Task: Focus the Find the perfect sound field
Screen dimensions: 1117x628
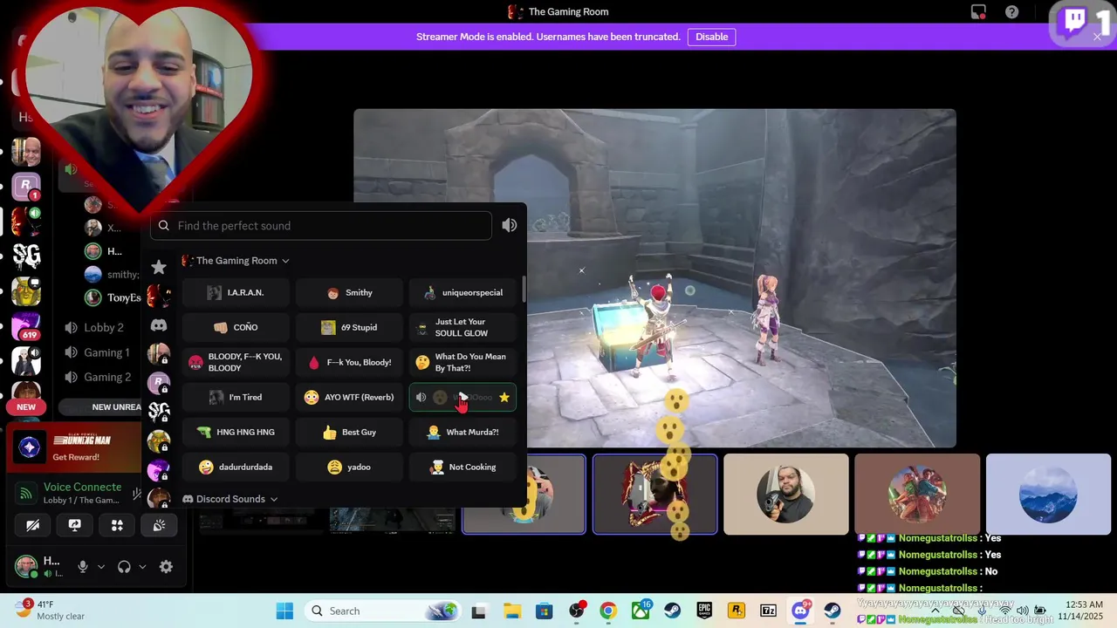Action: [321, 226]
